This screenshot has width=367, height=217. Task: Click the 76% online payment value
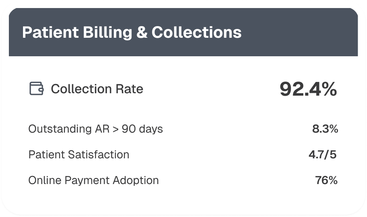pyautogui.click(x=326, y=180)
